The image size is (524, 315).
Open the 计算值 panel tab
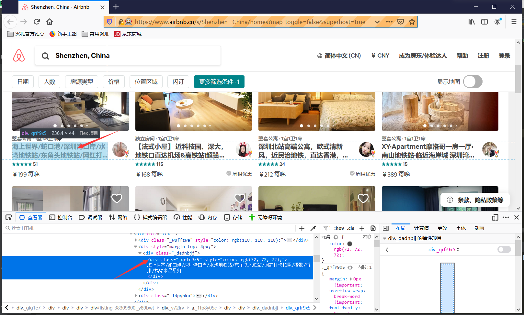click(421, 228)
